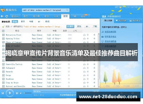Start playback with the round play button
This screenshot has height=104, width=143.
tap(10, 93)
